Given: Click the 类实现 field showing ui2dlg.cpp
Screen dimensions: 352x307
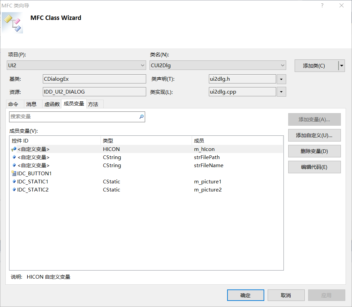Looking at the screenshot, I should (242, 92).
